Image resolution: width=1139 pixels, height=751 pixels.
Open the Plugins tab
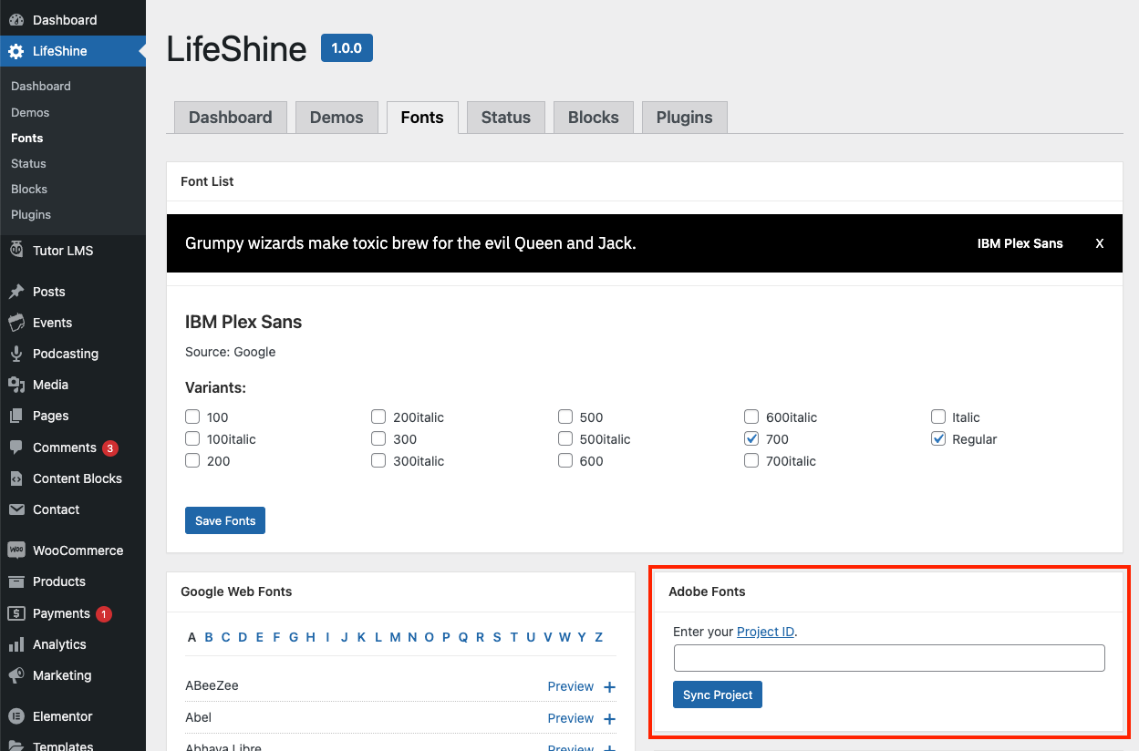pyautogui.click(x=684, y=118)
